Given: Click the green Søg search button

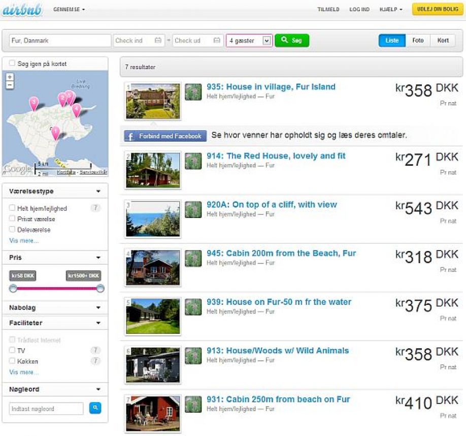Looking at the screenshot, I should 292,41.
